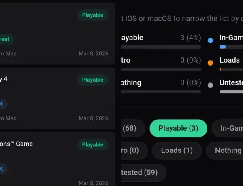Click the blue In-Game status dot

tap(210, 40)
